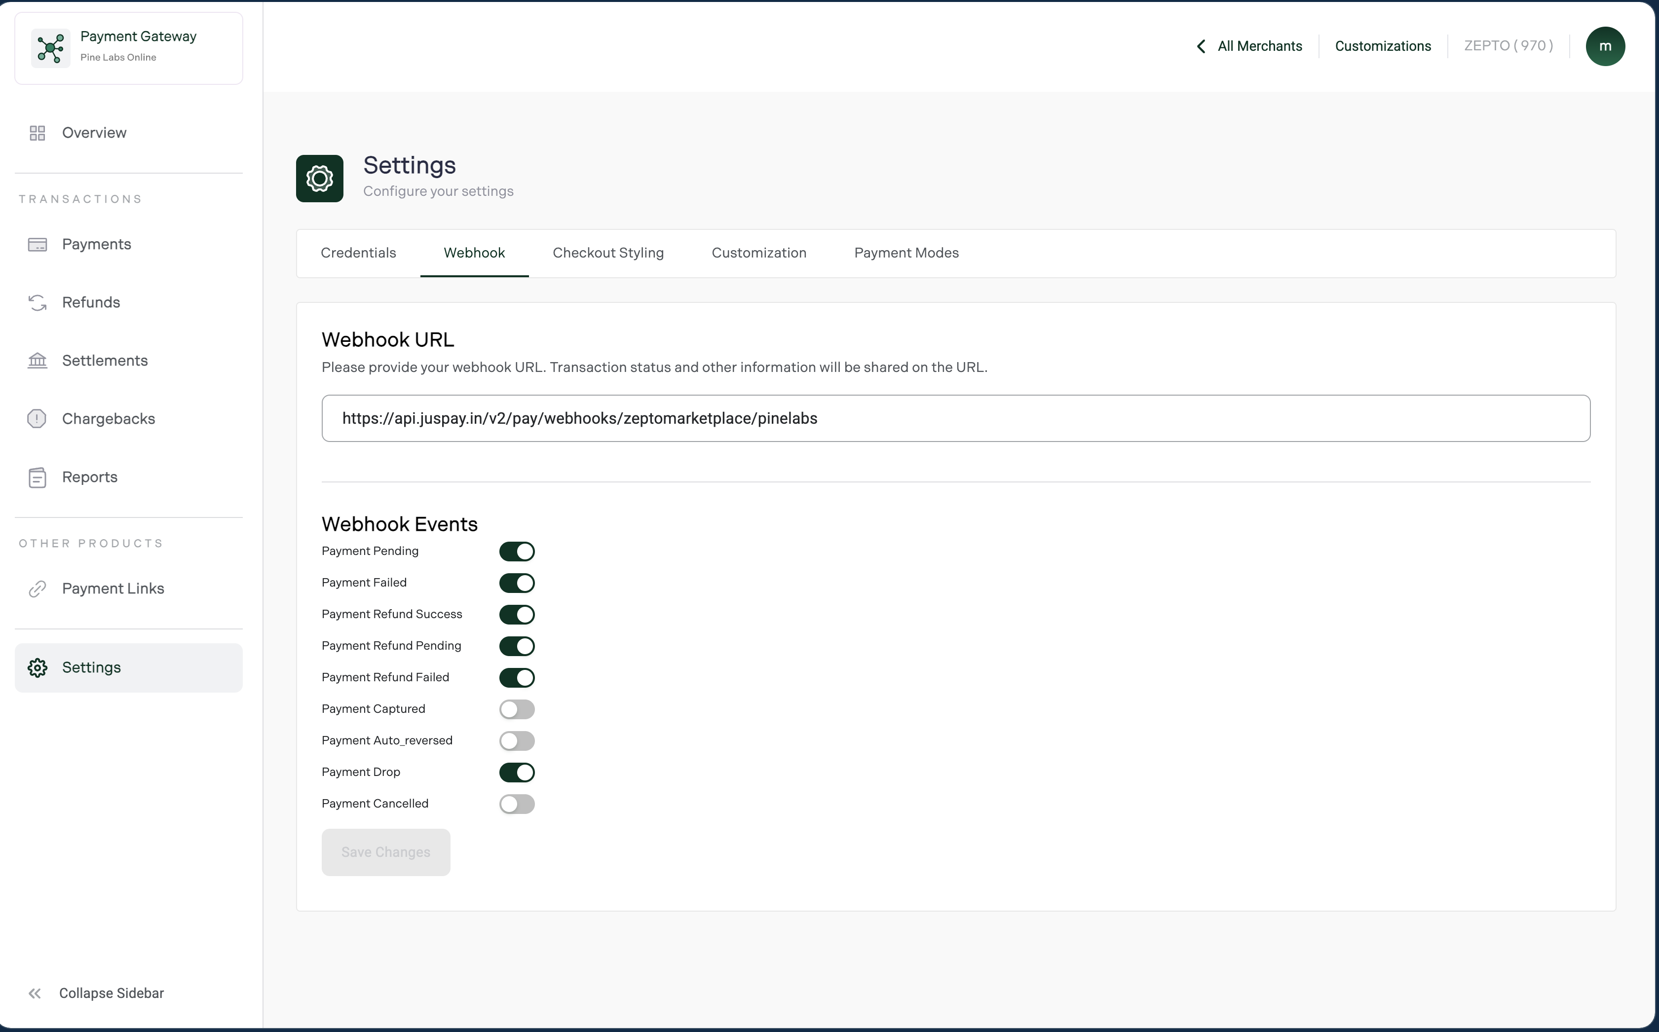Click the Reports document icon

(x=38, y=477)
